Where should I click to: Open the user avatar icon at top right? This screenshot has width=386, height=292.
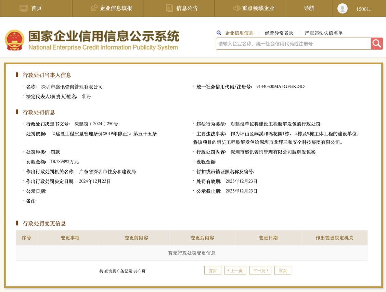(342, 8)
